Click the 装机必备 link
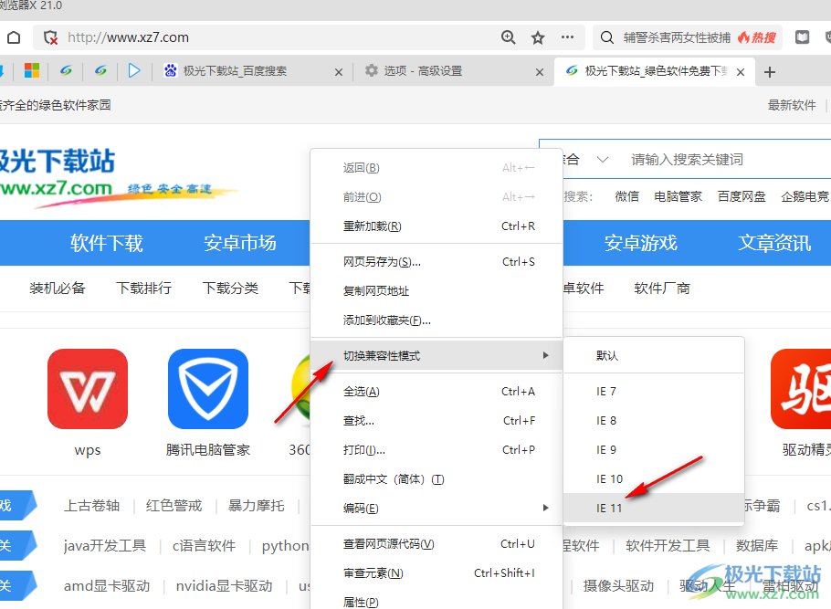This screenshot has height=609, width=831. point(58,289)
